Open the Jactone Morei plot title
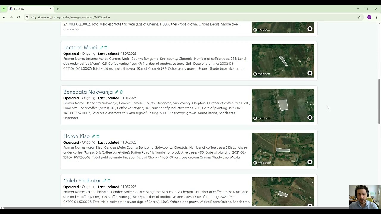The height and width of the screenshot is (214, 381). [80, 48]
